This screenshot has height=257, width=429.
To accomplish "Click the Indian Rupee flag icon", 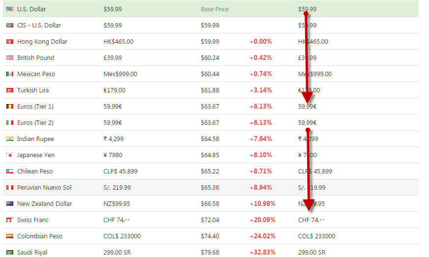I will 9,139.
